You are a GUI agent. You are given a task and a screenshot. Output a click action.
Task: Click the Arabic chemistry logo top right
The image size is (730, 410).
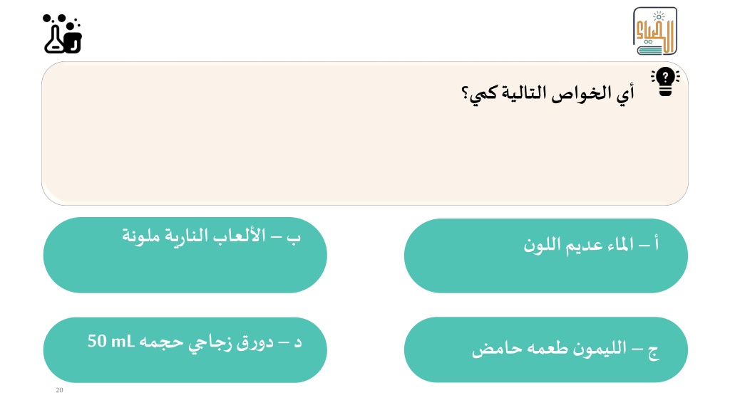(x=655, y=31)
